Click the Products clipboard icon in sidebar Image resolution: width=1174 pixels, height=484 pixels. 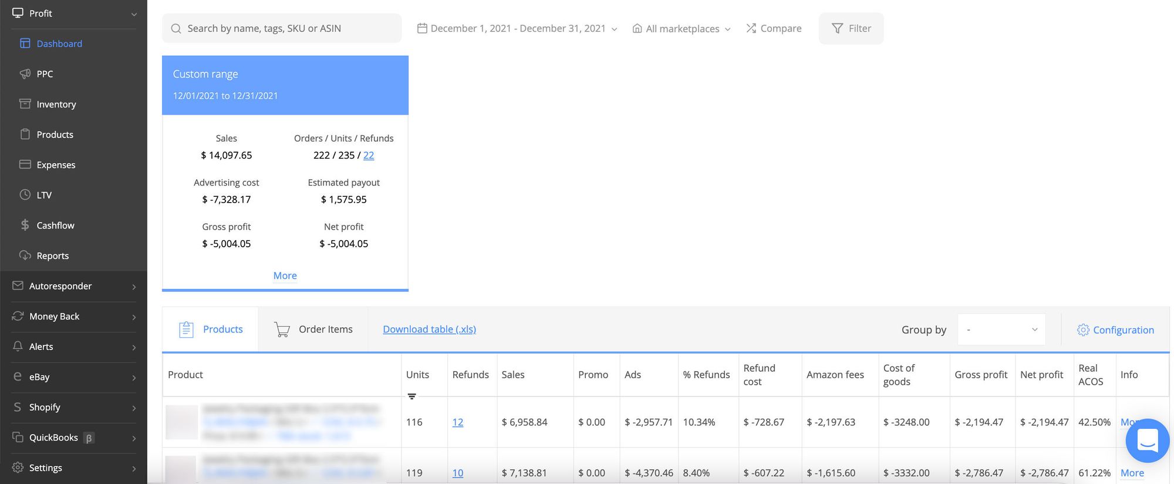25,135
